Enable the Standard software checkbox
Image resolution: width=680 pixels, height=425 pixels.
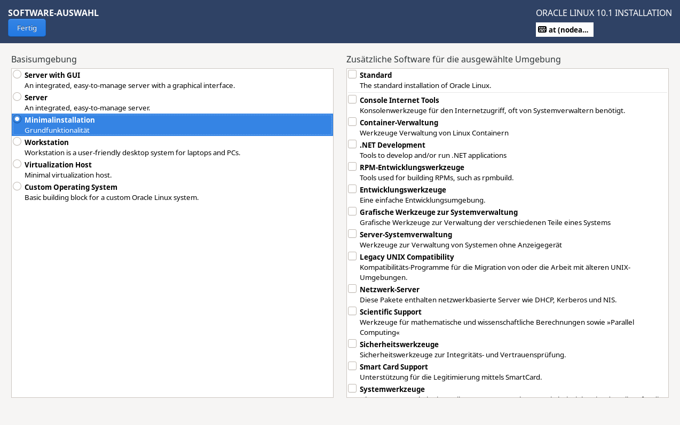[352, 74]
